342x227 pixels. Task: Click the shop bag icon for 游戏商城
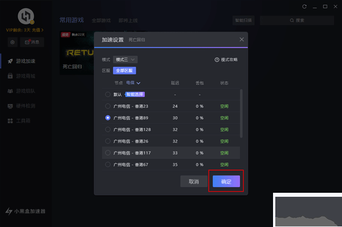(x=10, y=76)
